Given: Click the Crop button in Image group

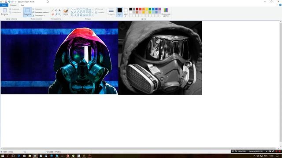Looking at the screenshot, I should point(37,9).
